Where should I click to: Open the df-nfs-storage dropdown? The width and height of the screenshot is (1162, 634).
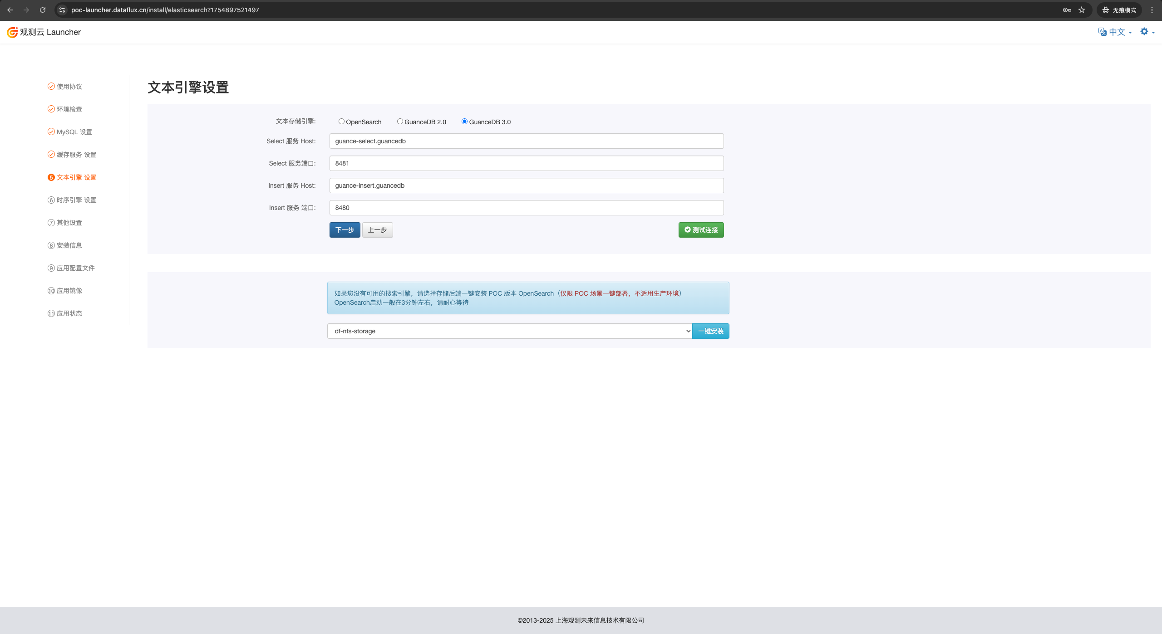click(x=509, y=331)
